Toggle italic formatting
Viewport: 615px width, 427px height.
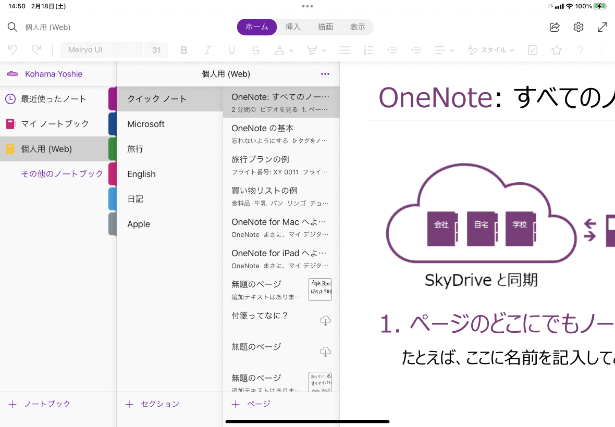tap(207, 50)
